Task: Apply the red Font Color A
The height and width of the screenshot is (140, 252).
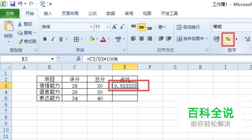Action: pyautogui.click(x=103, y=39)
